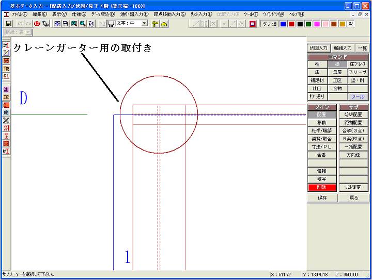372x280 pixels.
Task: Click the magnifier zoom icon
Action: pos(83,24)
